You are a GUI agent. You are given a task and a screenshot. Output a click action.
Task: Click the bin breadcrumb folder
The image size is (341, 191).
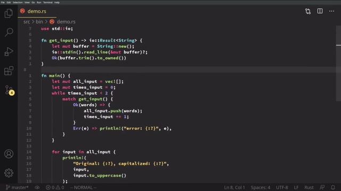[x=39, y=22]
